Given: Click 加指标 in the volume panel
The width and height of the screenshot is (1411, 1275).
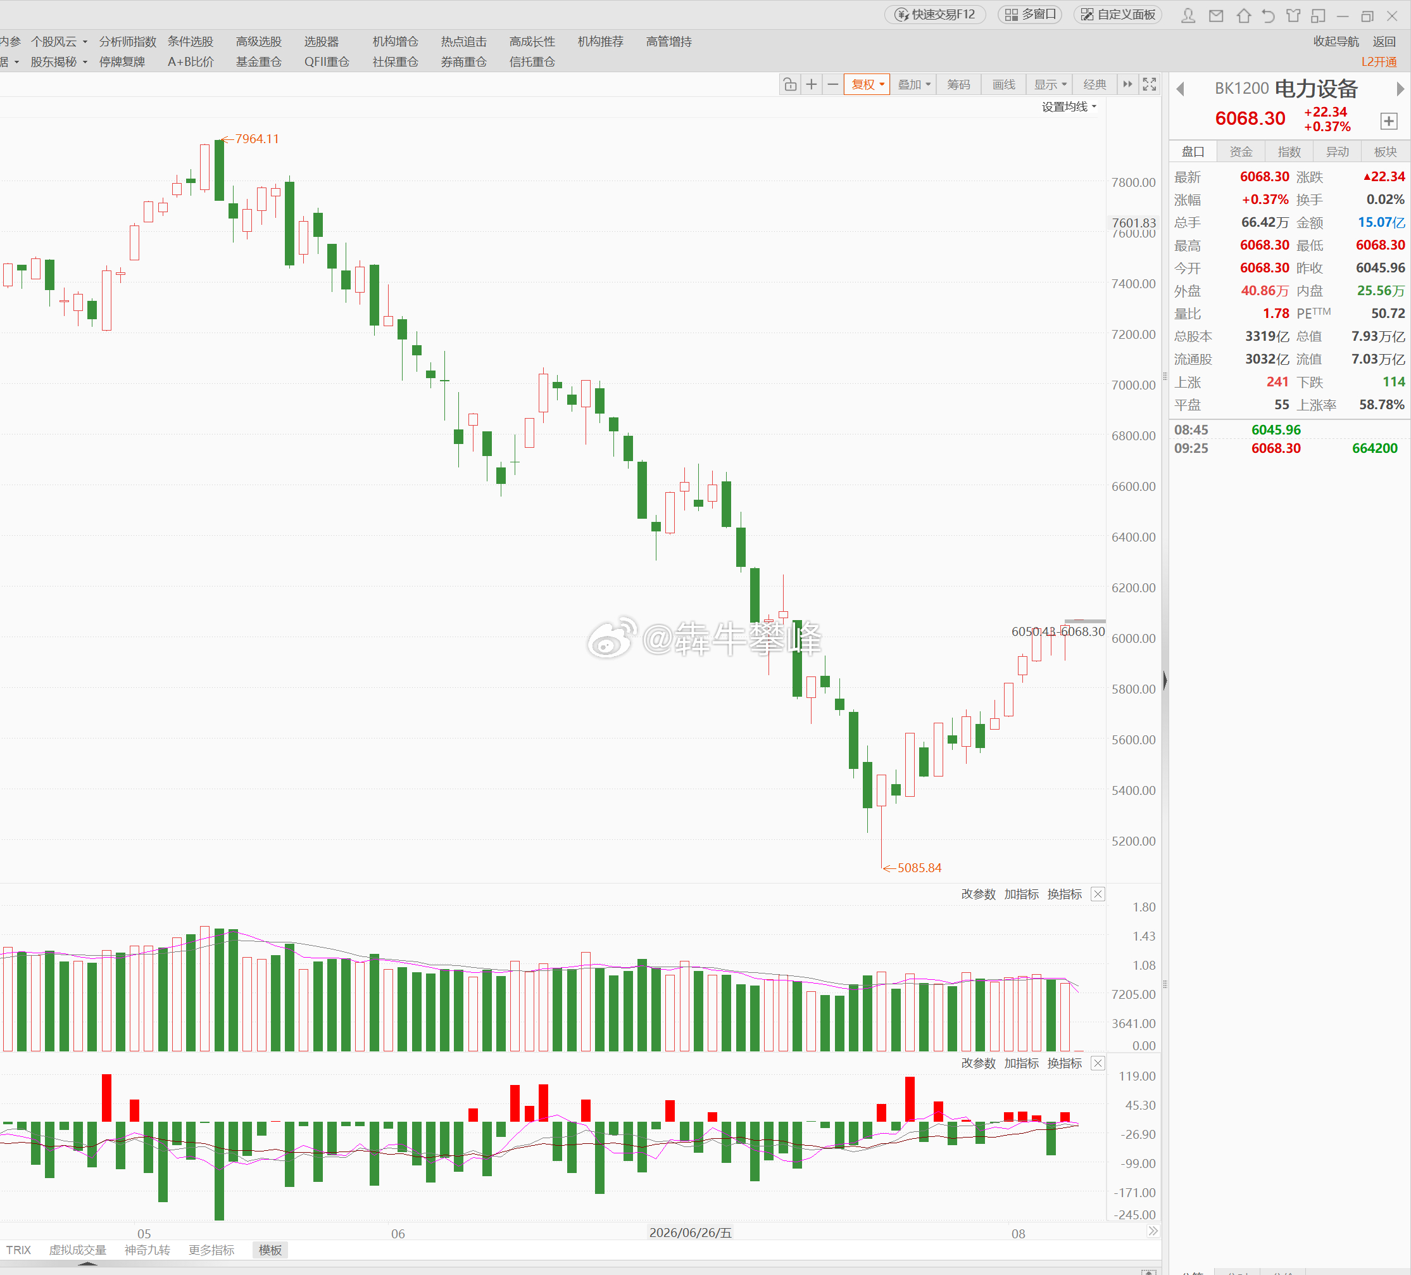Looking at the screenshot, I should 1021,894.
